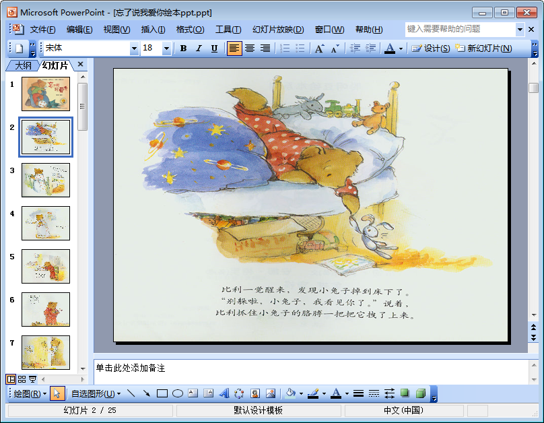Click the help question input box
This screenshot has height=423, width=544.
(461, 29)
